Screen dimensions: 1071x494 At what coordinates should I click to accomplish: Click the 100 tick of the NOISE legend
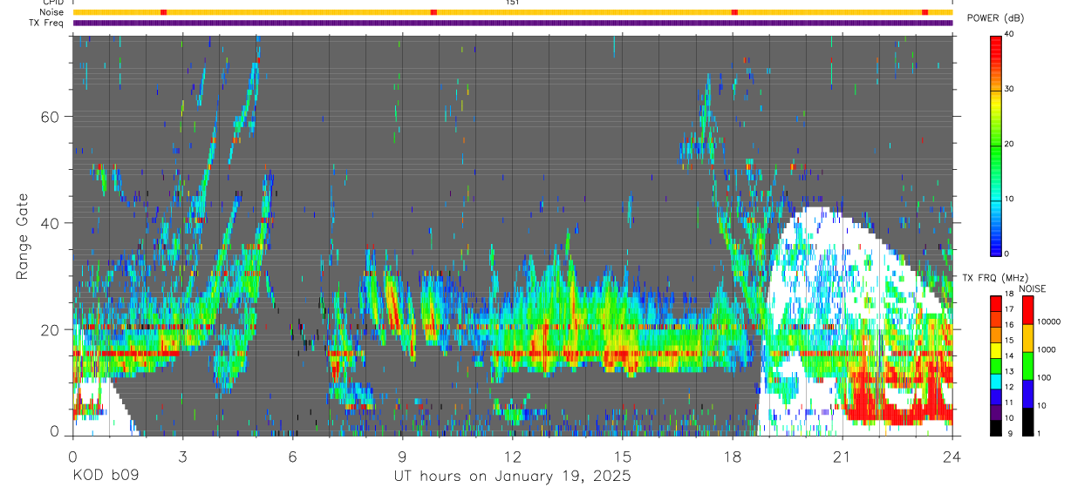[1043, 377]
